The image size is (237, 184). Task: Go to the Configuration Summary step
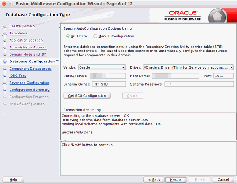(x=29, y=90)
